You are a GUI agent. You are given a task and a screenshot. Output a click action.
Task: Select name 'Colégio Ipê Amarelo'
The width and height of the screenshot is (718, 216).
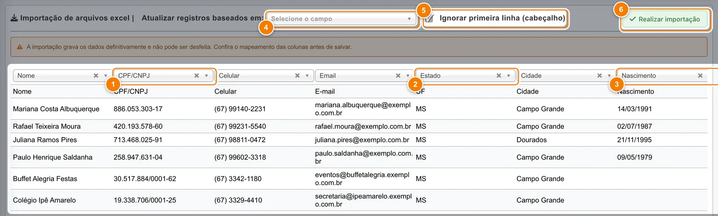[x=44, y=200]
